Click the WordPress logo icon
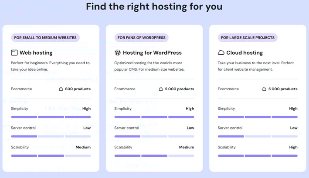The height and width of the screenshot is (178, 309). (x=118, y=53)
